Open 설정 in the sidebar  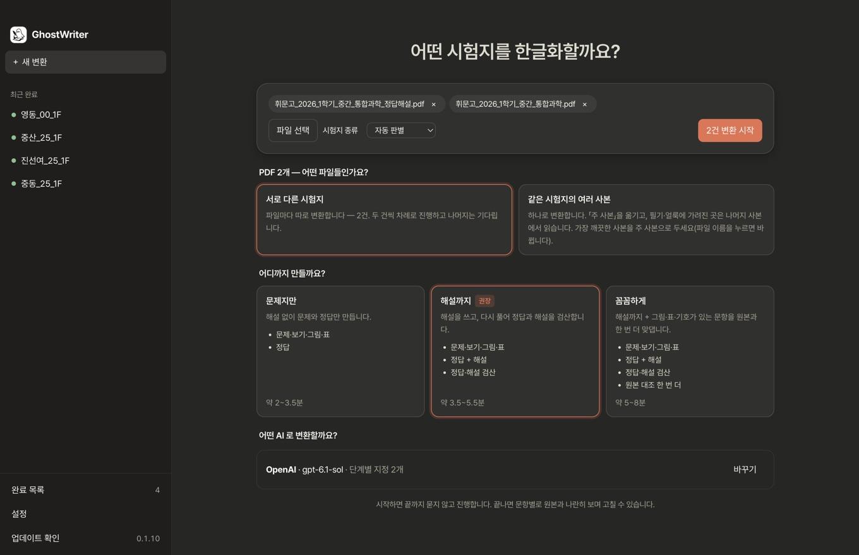click(85, 514)
